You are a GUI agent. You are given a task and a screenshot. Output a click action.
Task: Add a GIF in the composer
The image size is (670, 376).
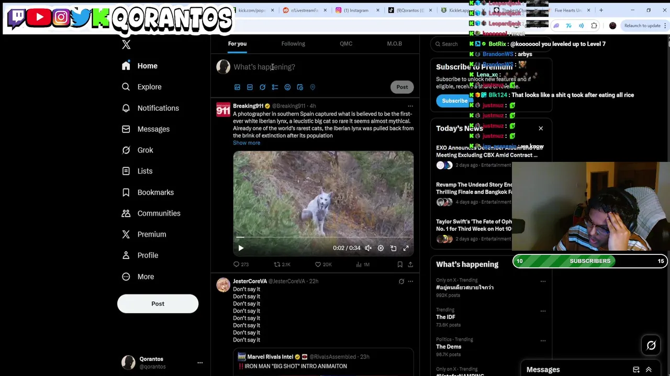250,87
